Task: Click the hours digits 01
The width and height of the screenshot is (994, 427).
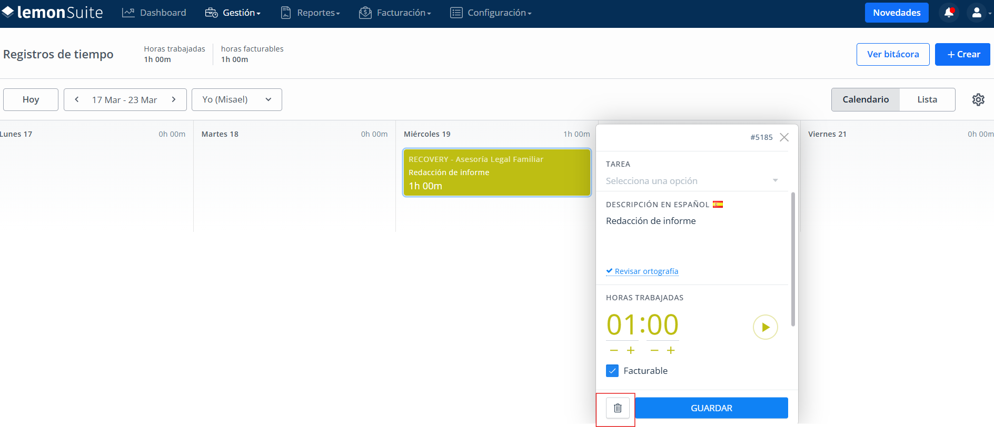Action: tap(622, 324)
